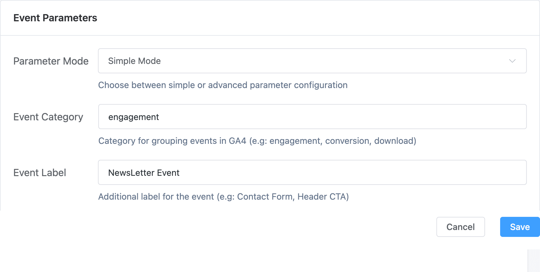The image size is (540, 272).
Task: Focus the Event Label input
Action: (312, 172)
